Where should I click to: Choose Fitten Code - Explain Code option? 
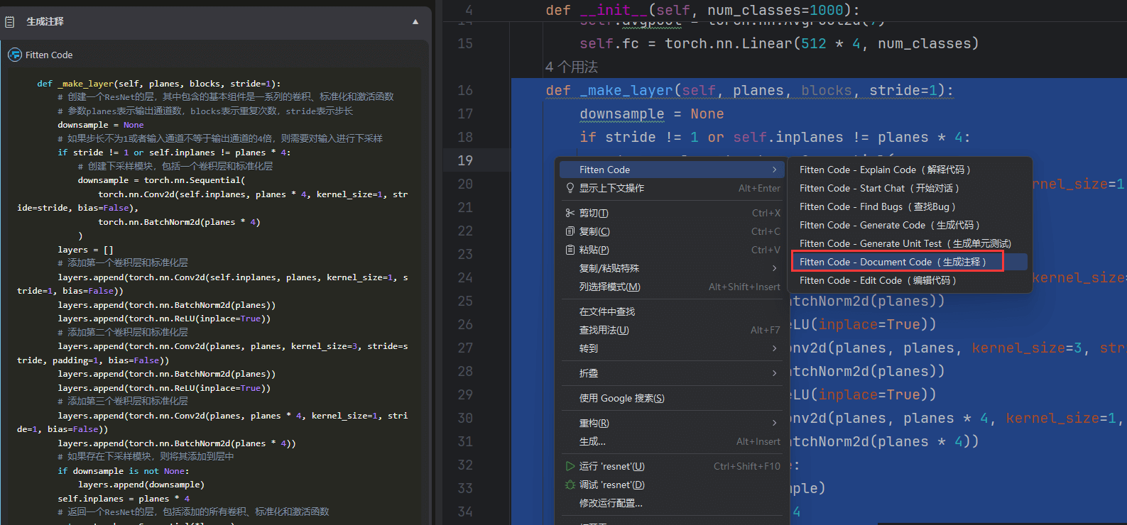coord(884,170)
